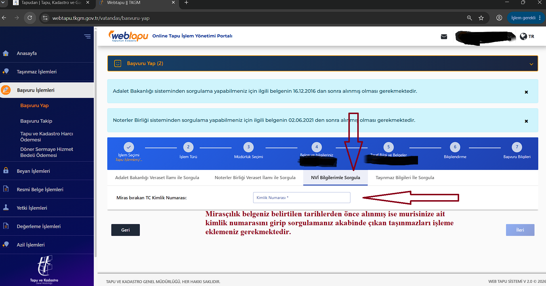Collapse sidebar with the hamburger menu icon

tap(87, 36)
